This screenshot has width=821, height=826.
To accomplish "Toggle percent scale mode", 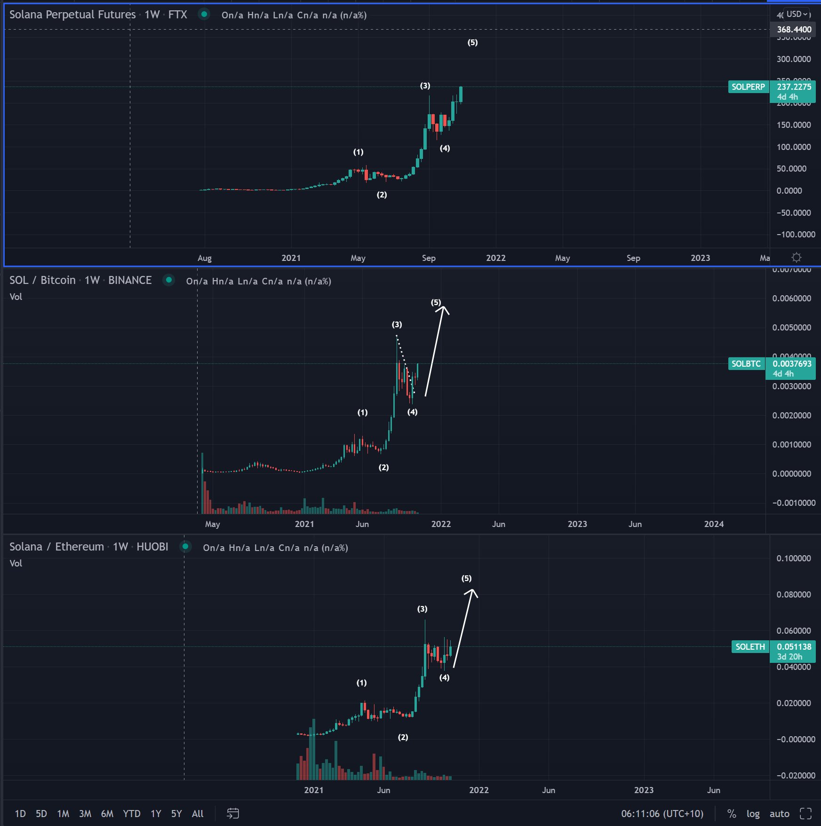I will (732, 813).
